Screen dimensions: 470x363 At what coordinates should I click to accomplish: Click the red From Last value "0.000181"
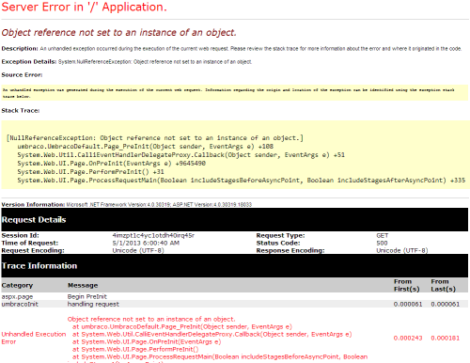(446, 338)
